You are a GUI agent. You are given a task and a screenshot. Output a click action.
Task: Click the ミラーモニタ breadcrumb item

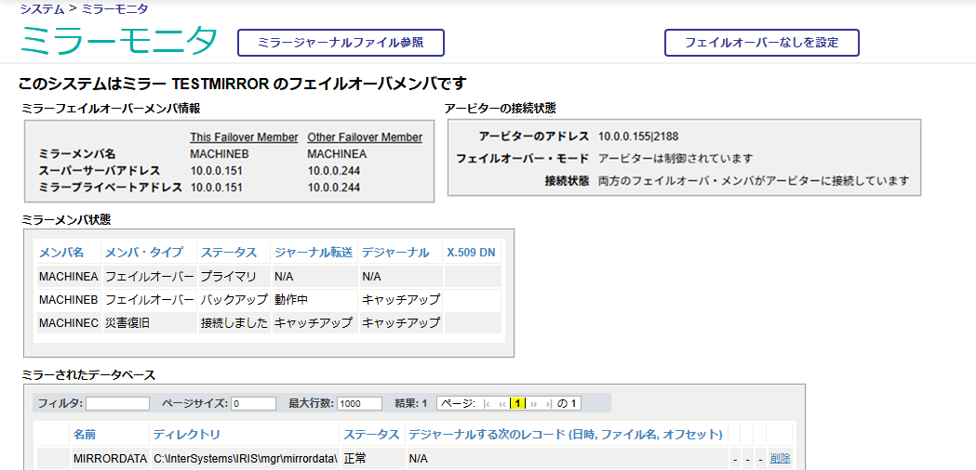(x=114, y=8)
